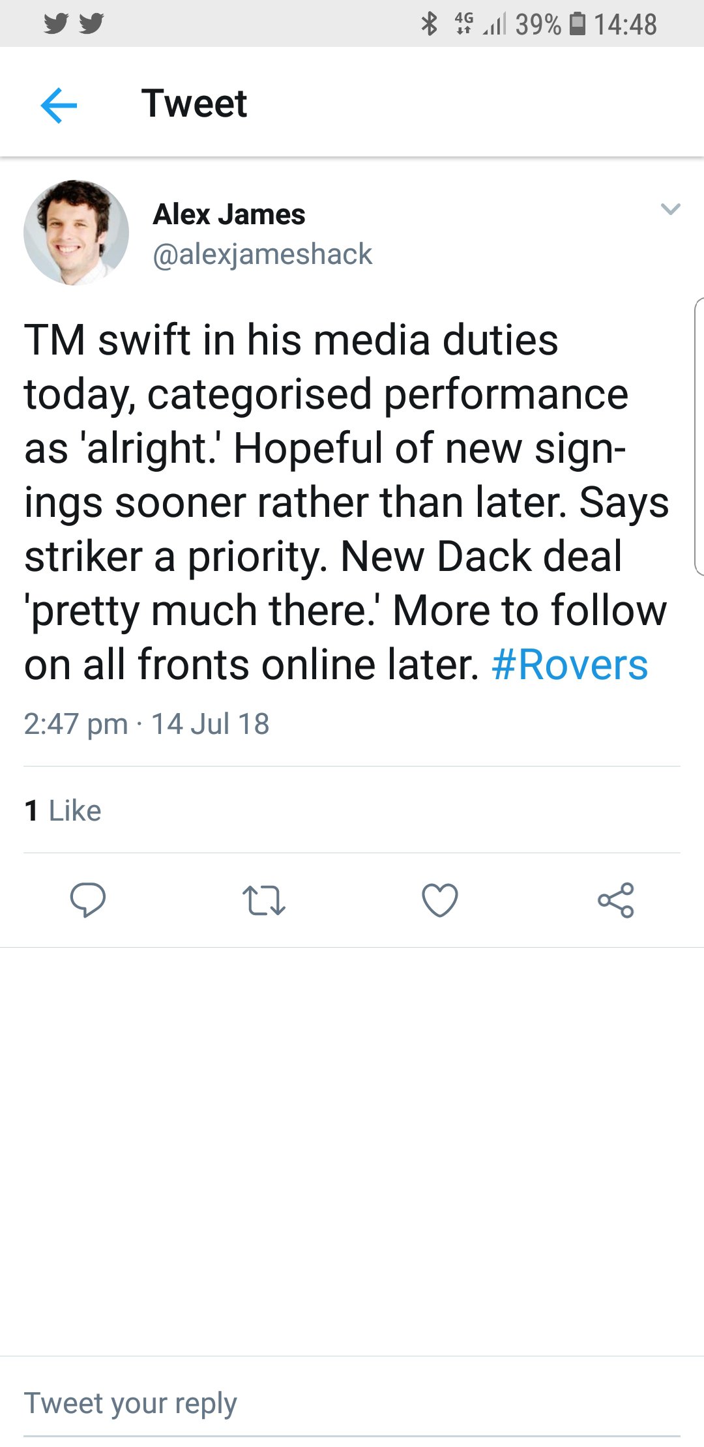
Task: Tap the battery 39% indicator
Action: tap(551, 24)
